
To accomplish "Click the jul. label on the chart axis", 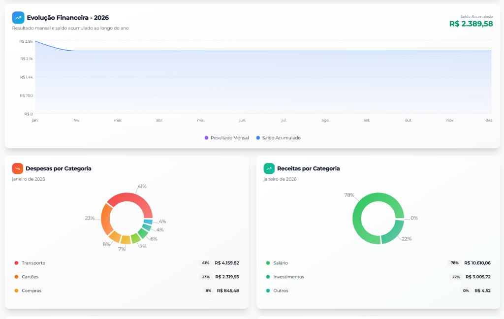I will point(284,120).
